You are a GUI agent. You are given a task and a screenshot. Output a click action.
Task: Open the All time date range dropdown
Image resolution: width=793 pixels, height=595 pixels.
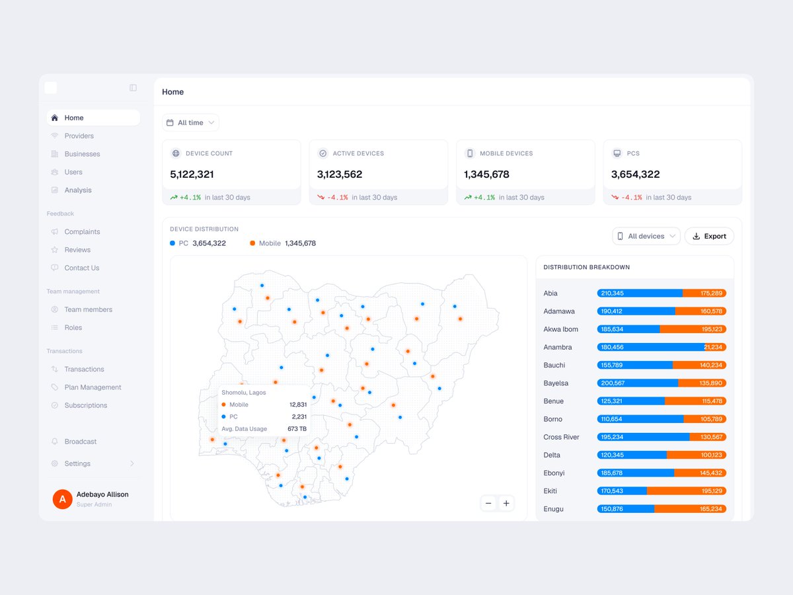pos(190,123)
